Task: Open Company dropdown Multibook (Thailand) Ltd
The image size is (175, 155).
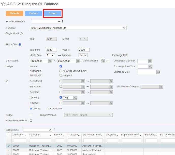Action: 78,28
